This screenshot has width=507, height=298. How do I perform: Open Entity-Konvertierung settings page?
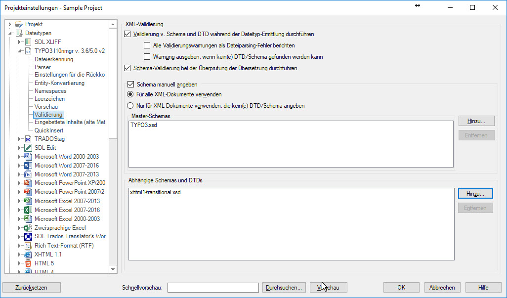59,83
